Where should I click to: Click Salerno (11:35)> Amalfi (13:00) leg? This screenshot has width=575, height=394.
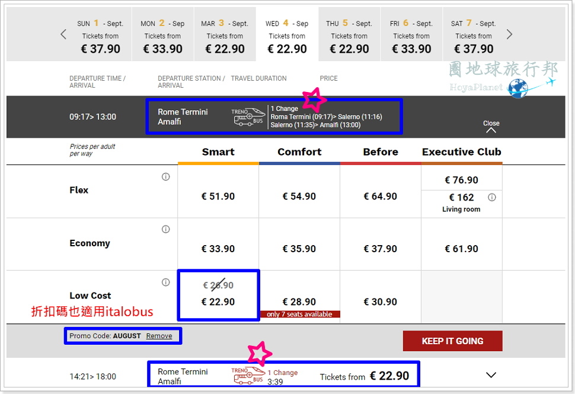pyautogui.click(x=316, y=125)
